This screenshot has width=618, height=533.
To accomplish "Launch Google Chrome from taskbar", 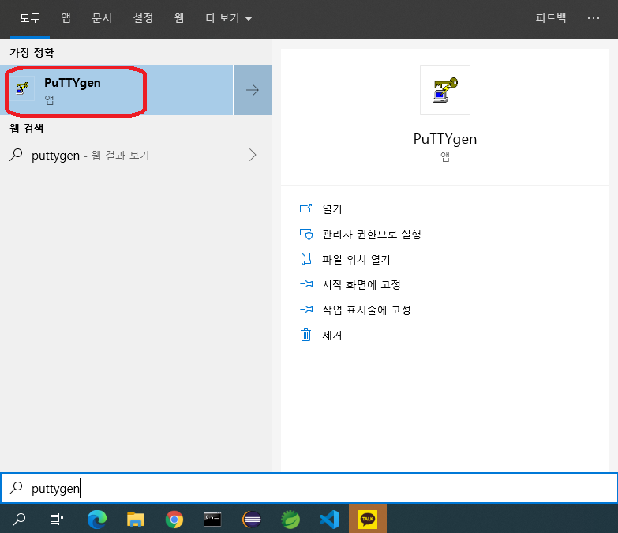I will pos(174,520).
